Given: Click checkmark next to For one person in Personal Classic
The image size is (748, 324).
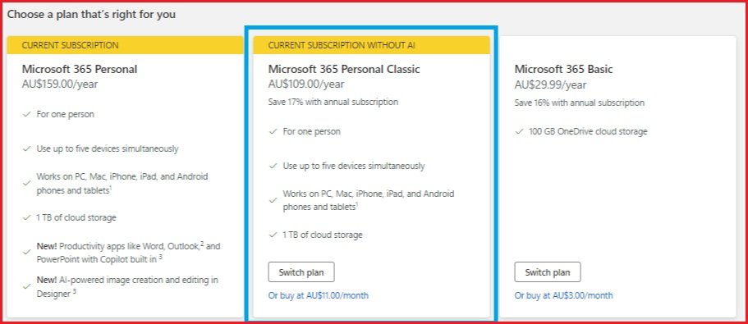Looking at the screenshot, I should [273, 131].
